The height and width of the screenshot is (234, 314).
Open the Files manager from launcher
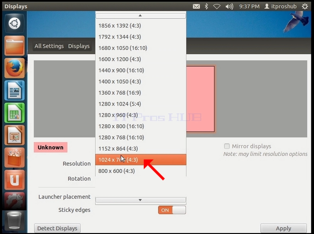click(x=14, y=46)
